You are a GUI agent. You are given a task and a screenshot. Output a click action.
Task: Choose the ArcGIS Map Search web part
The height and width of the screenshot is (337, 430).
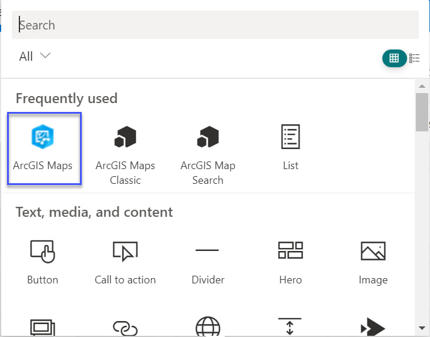208,154
